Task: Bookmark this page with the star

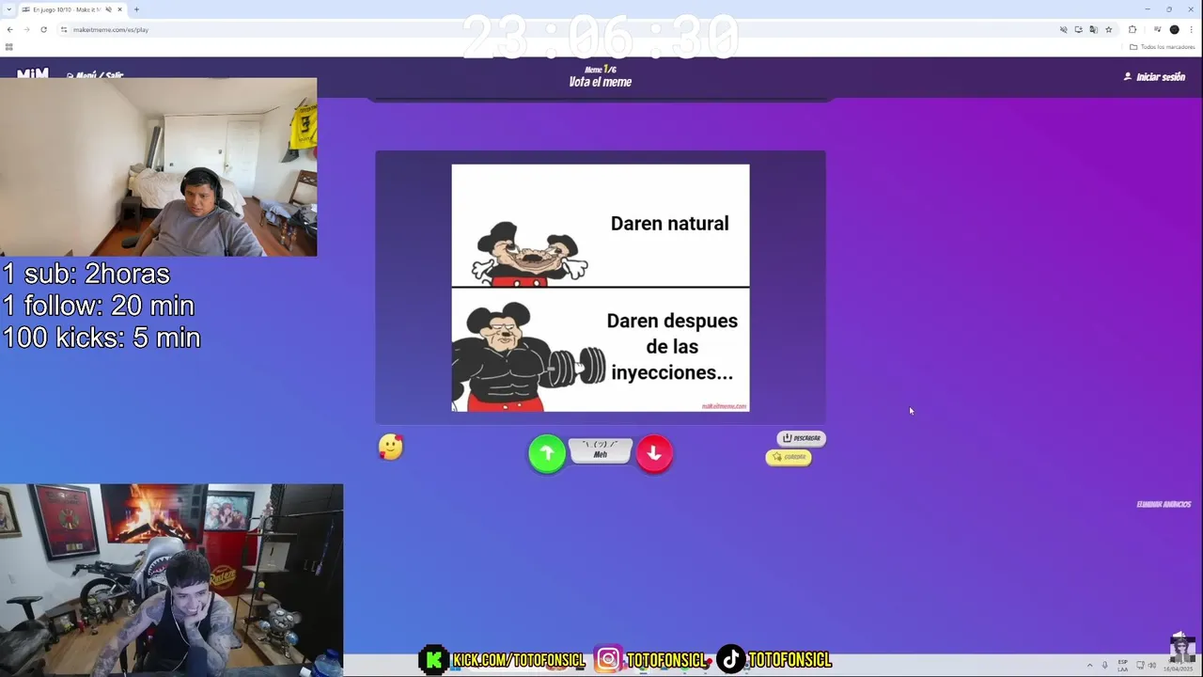Action: click(1108, 29)
